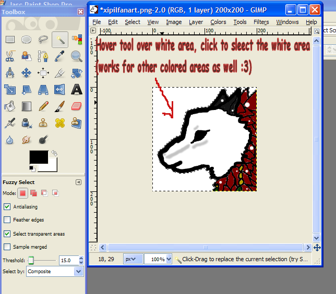Select the Paintbrush tool
336x294 pixels.
point(60,106)
